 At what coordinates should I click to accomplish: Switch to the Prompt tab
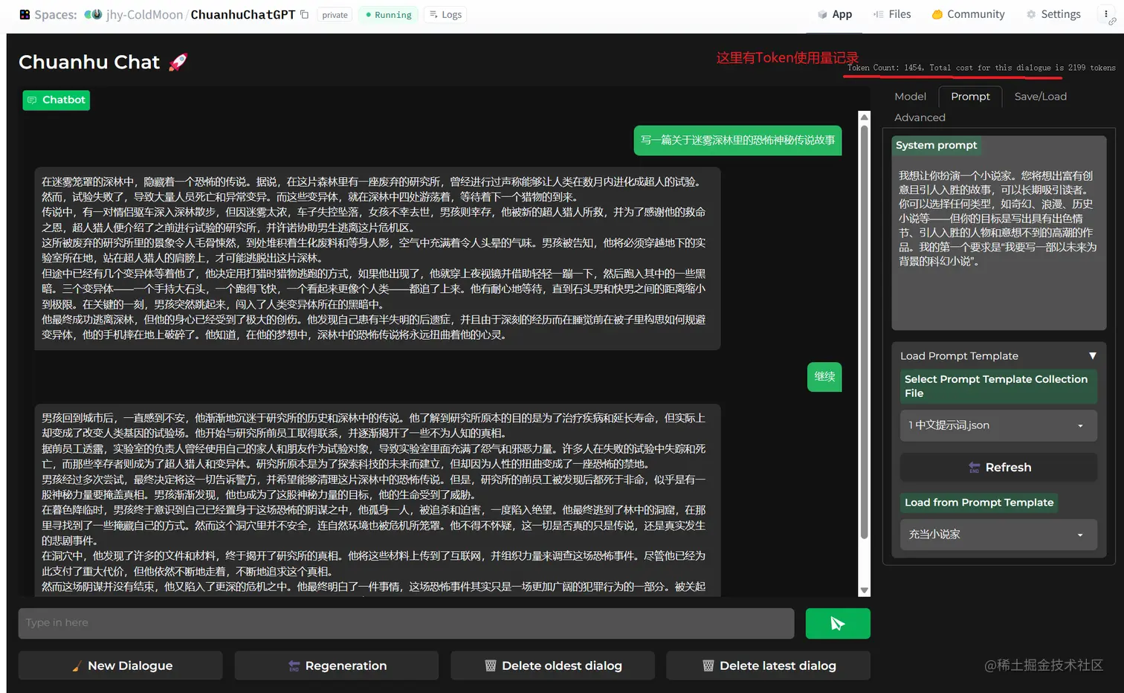970,97
